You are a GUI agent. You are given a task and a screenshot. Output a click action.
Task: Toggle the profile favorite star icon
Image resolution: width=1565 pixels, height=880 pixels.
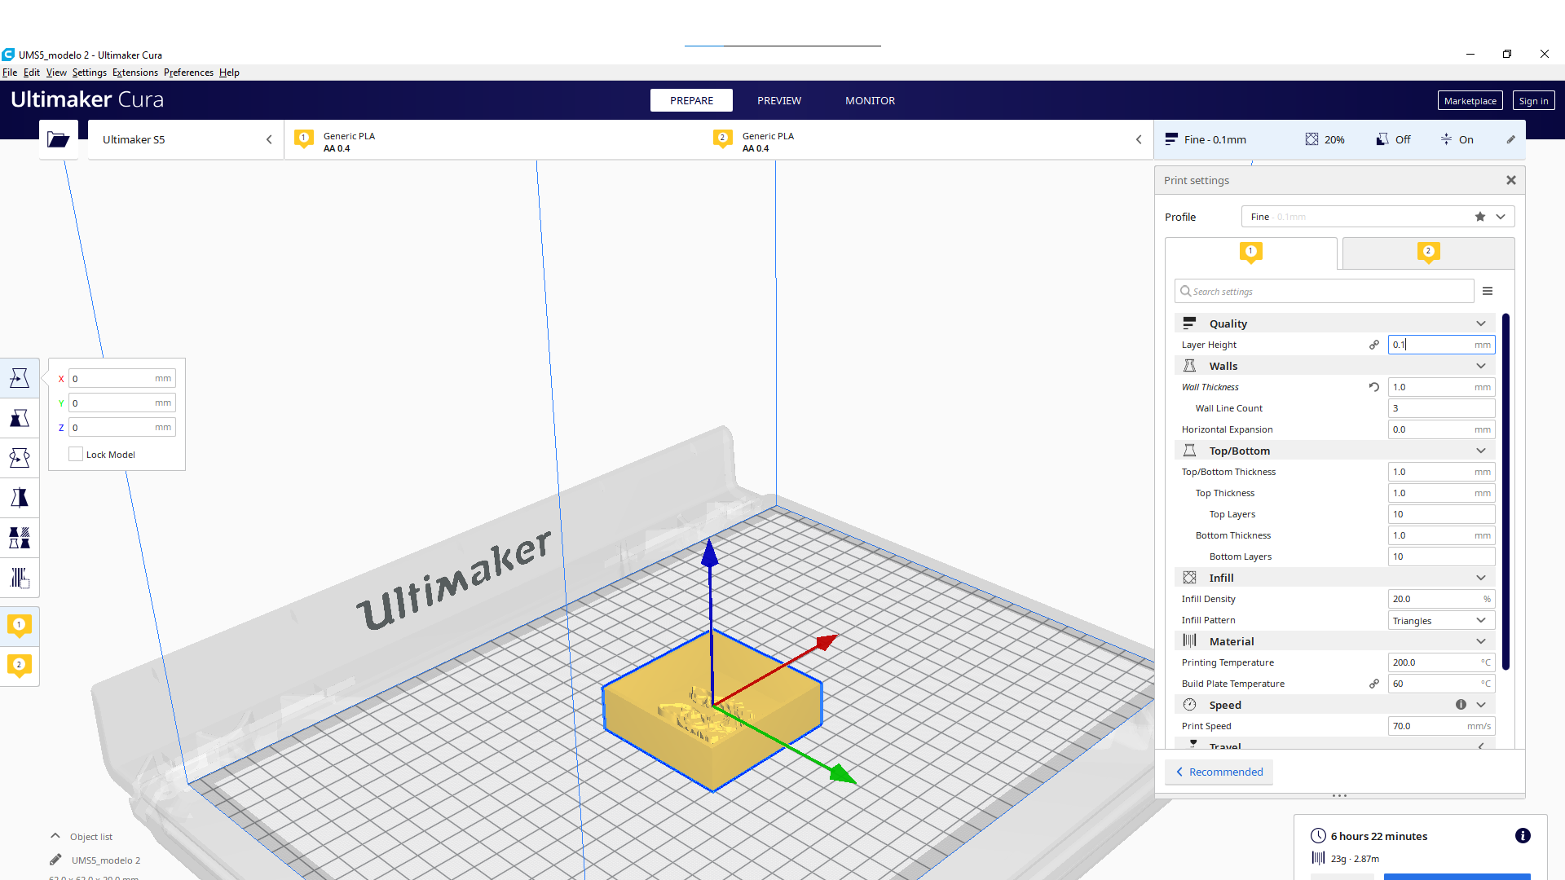(1480, 217)
